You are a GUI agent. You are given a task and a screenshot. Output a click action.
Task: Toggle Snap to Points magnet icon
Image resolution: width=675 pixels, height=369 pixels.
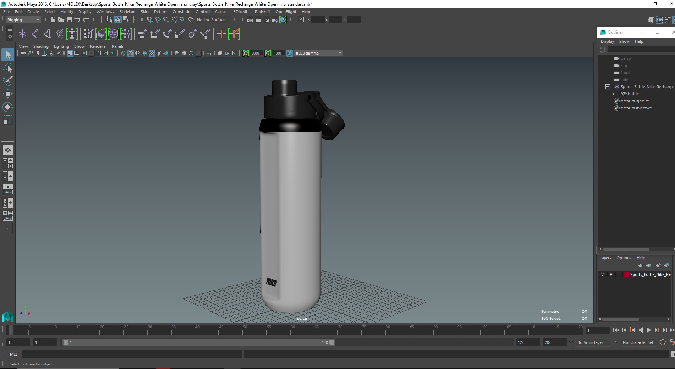(166, 19)
